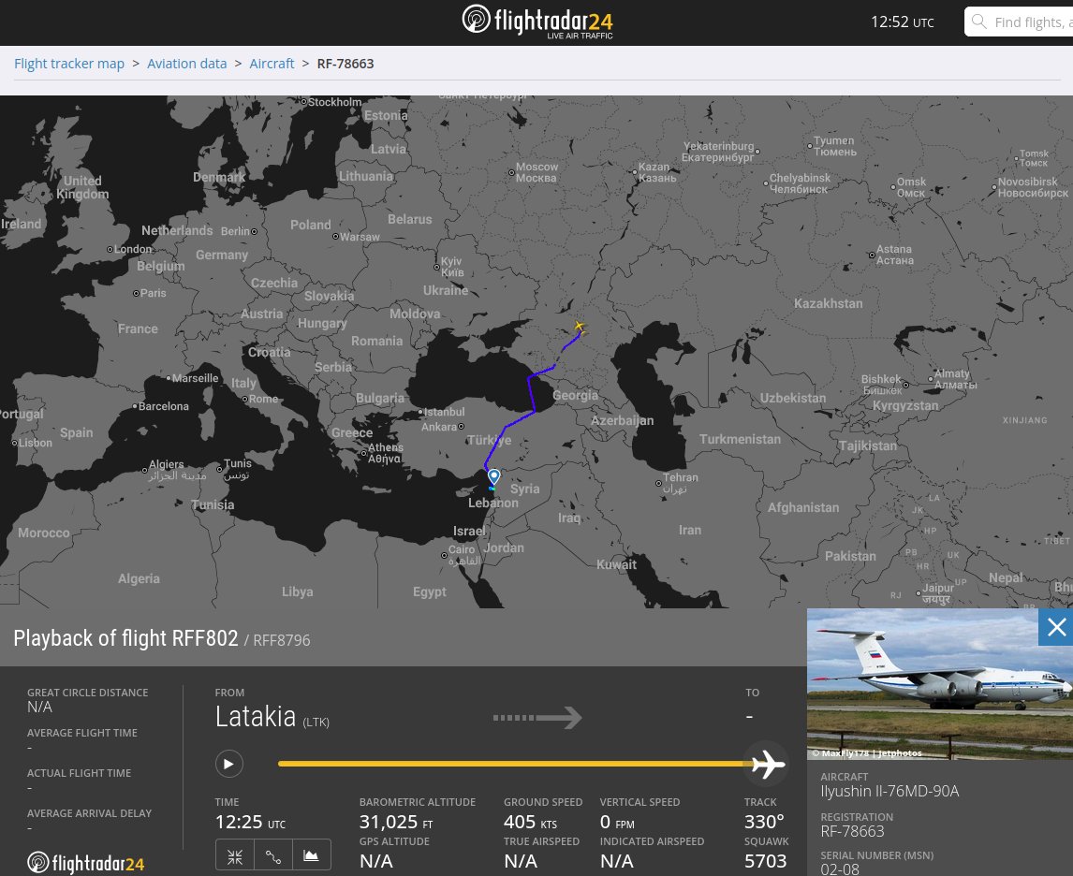Click the MaxFly178 Jetphotos photo credit

click(x=867, y=752)
